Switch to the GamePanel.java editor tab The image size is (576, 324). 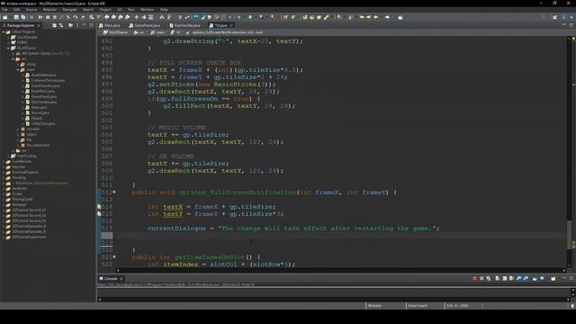pyautogui.click(x=145, y=25)
